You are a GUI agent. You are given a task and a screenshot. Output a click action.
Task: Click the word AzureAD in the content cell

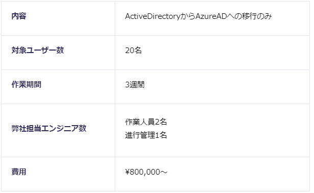pos(211,16)
